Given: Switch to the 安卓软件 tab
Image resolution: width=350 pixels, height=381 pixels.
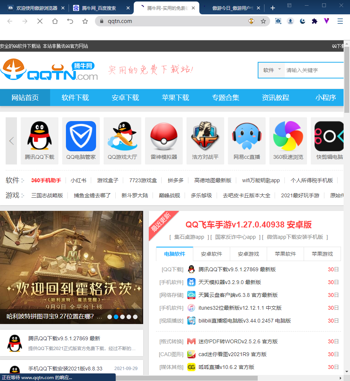Looking at the screenshot, I should tap(211, 254).
